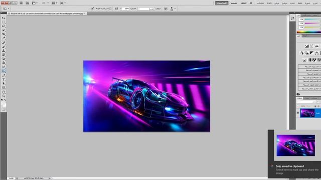Swap foreground and background colors
This screenshot has height=180, width=321.
(x=5, y=100)
